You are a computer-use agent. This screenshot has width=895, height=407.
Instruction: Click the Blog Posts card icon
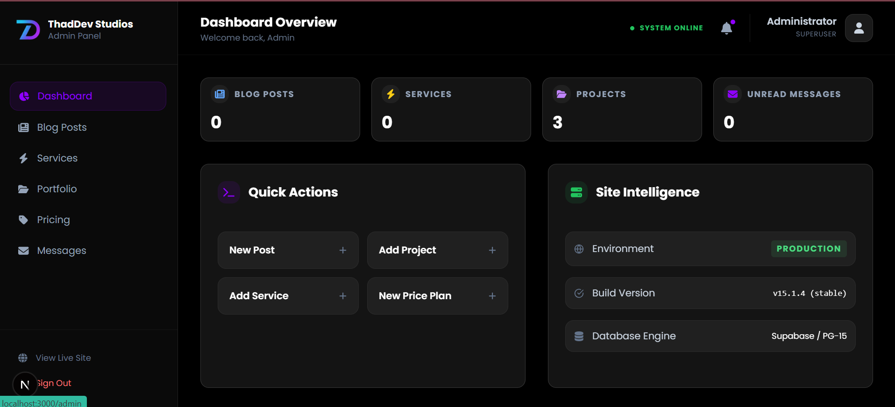point(220,94)
